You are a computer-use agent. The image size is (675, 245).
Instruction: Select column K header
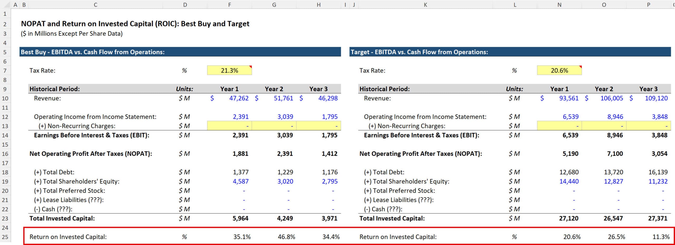pyautogui.click(x=425, y=5)
